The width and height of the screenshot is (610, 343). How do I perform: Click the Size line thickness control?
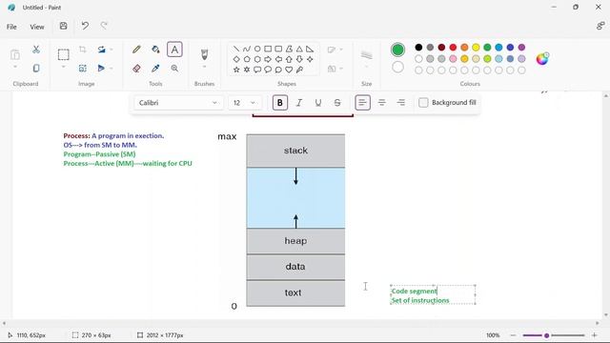pyautogui.click(x=366, y=55)
